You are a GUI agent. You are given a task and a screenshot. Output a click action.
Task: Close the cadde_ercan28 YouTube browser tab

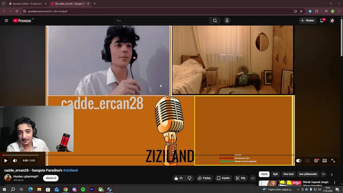click(88, 4)
